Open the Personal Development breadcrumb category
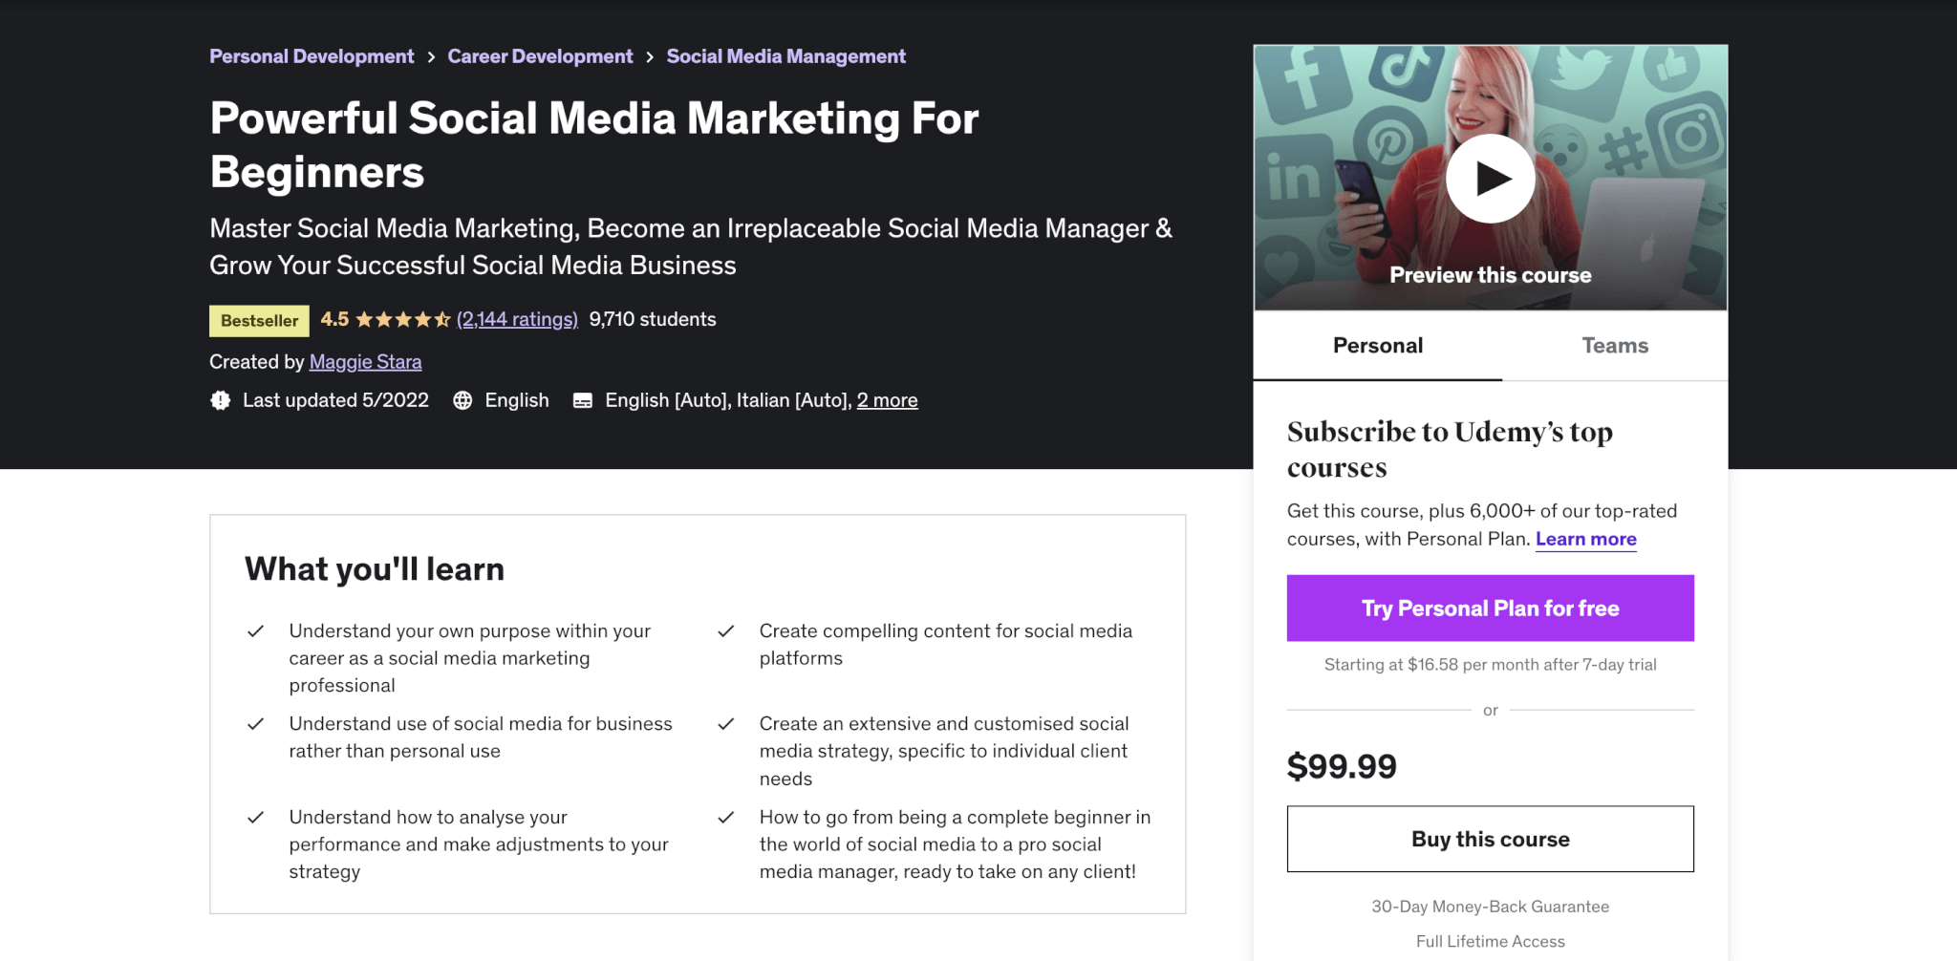Image resolution: width=1957 pixels, height=961 pixels. [312, 55]
